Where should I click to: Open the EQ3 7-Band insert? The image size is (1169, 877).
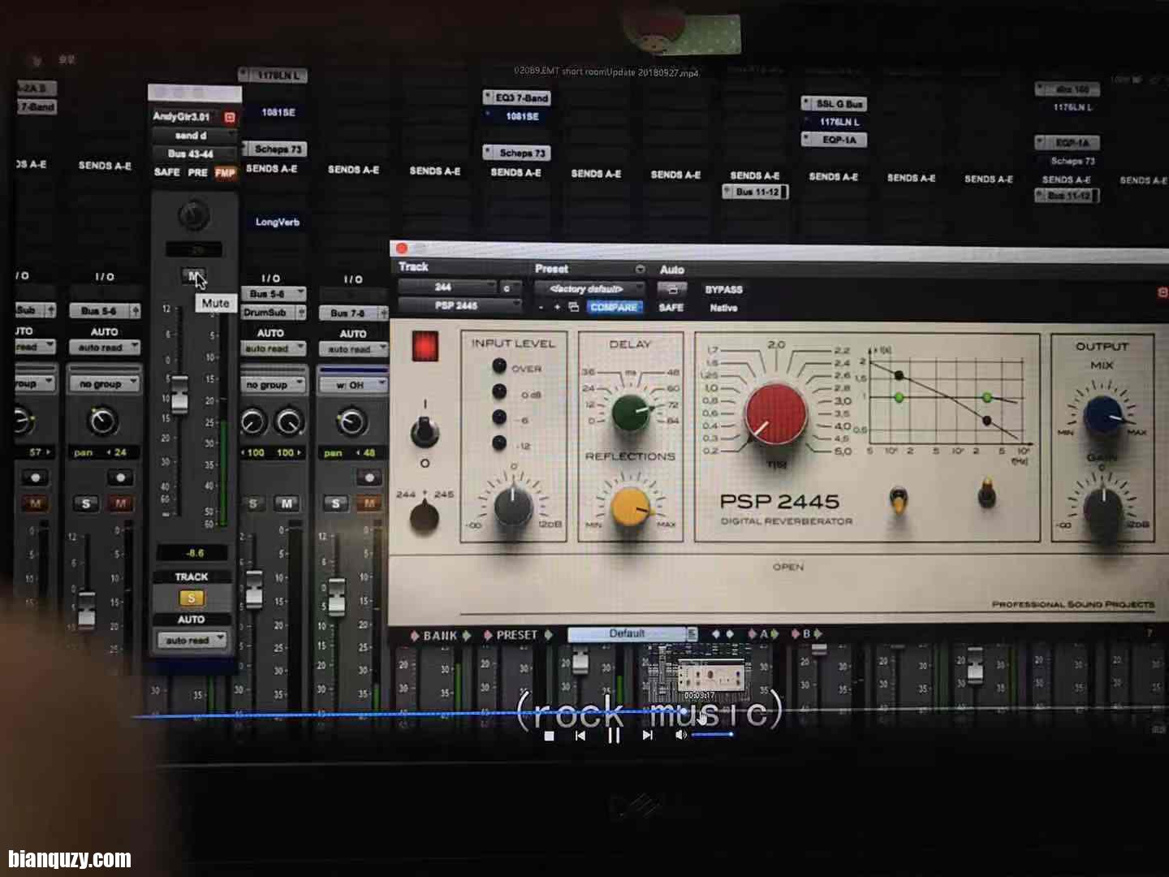517,97
